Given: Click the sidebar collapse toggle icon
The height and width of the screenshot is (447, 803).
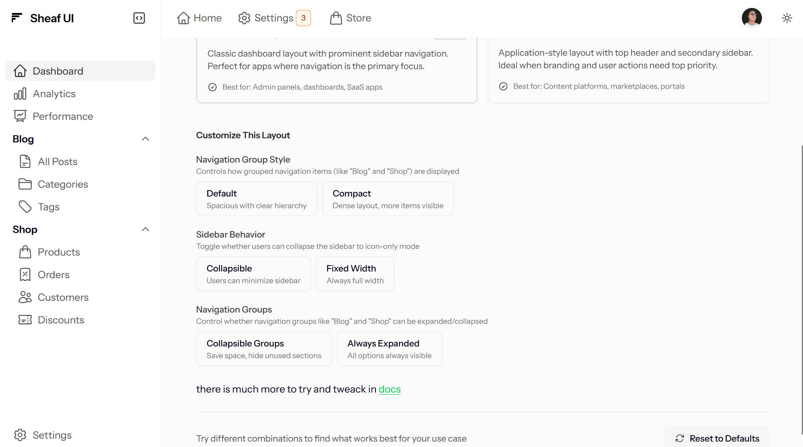Looking at the screenshot, I should point(139,18).
